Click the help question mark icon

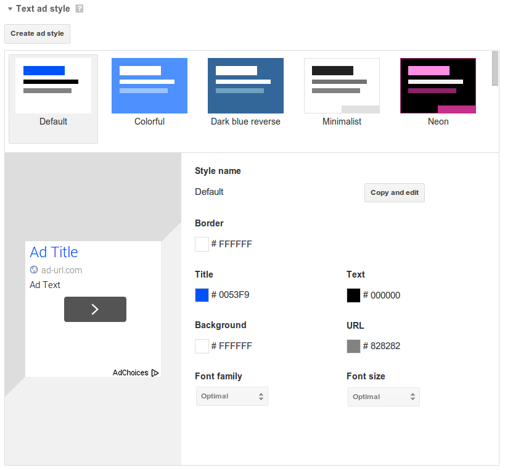pyautogui.click(x=79, y=9)
